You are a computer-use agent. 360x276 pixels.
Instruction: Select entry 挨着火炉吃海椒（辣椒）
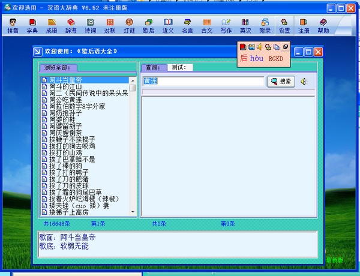85,199
